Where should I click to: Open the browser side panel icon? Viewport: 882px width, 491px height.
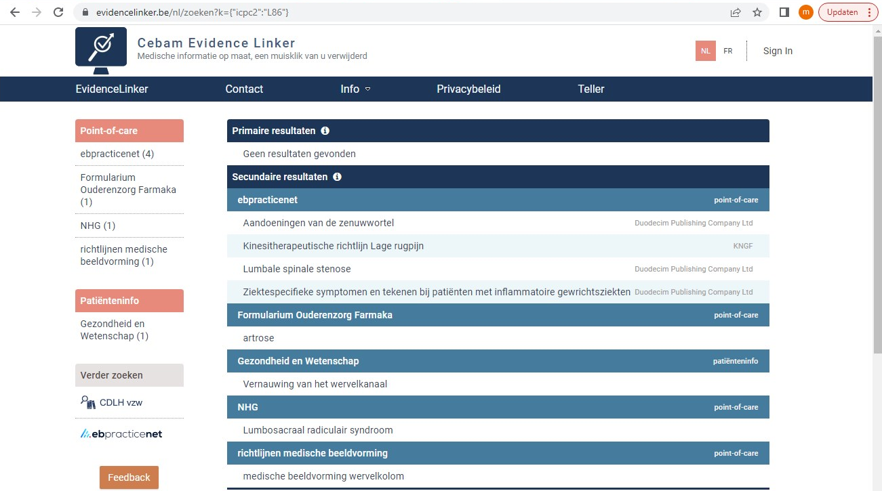click(x=784, y=12)
